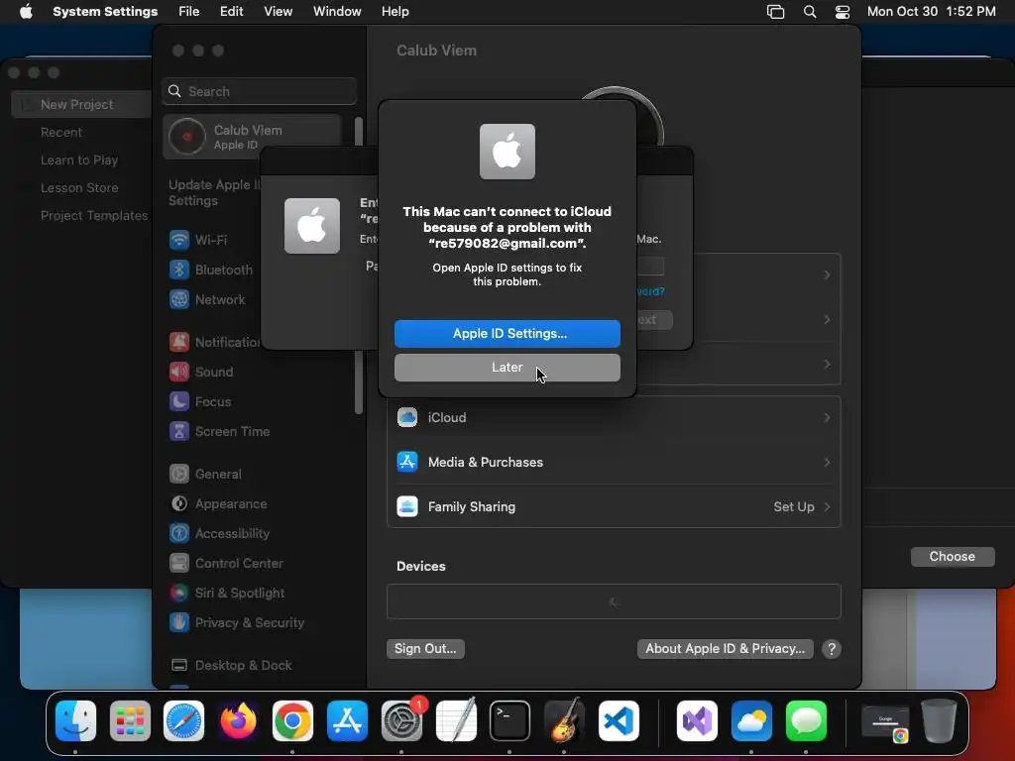1015x761 pixels.
Task: Click the Apple ID Settings… button
Action: click(x=507, y=333)
